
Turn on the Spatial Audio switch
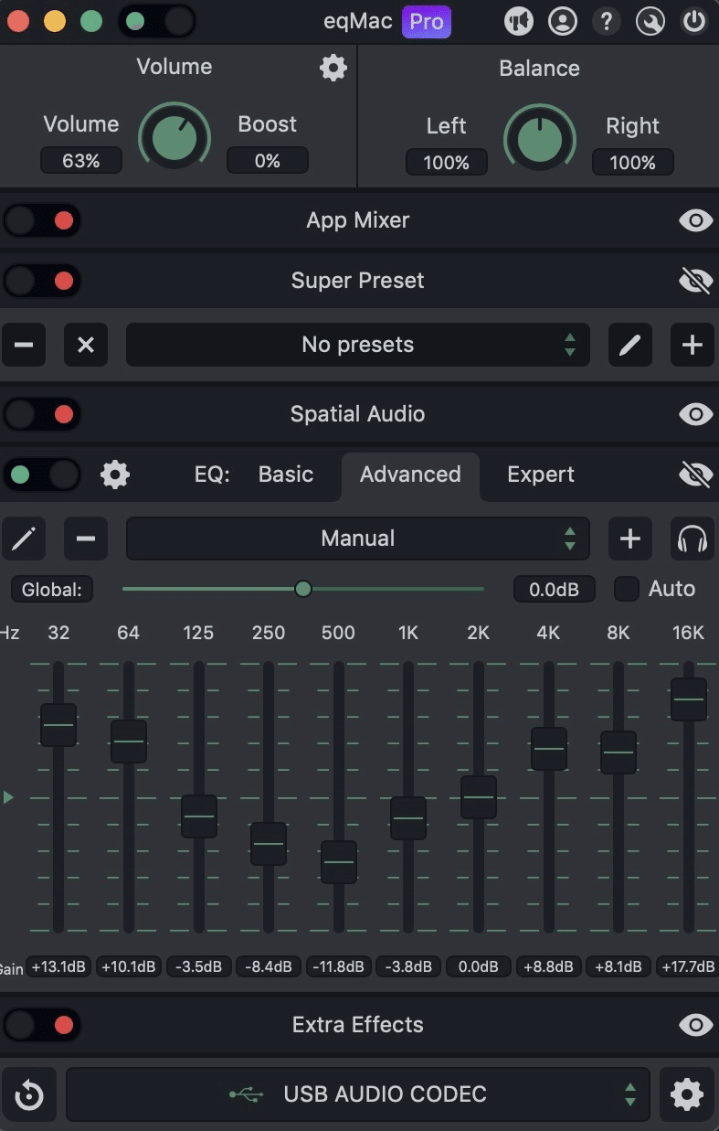tap(42, 414)
